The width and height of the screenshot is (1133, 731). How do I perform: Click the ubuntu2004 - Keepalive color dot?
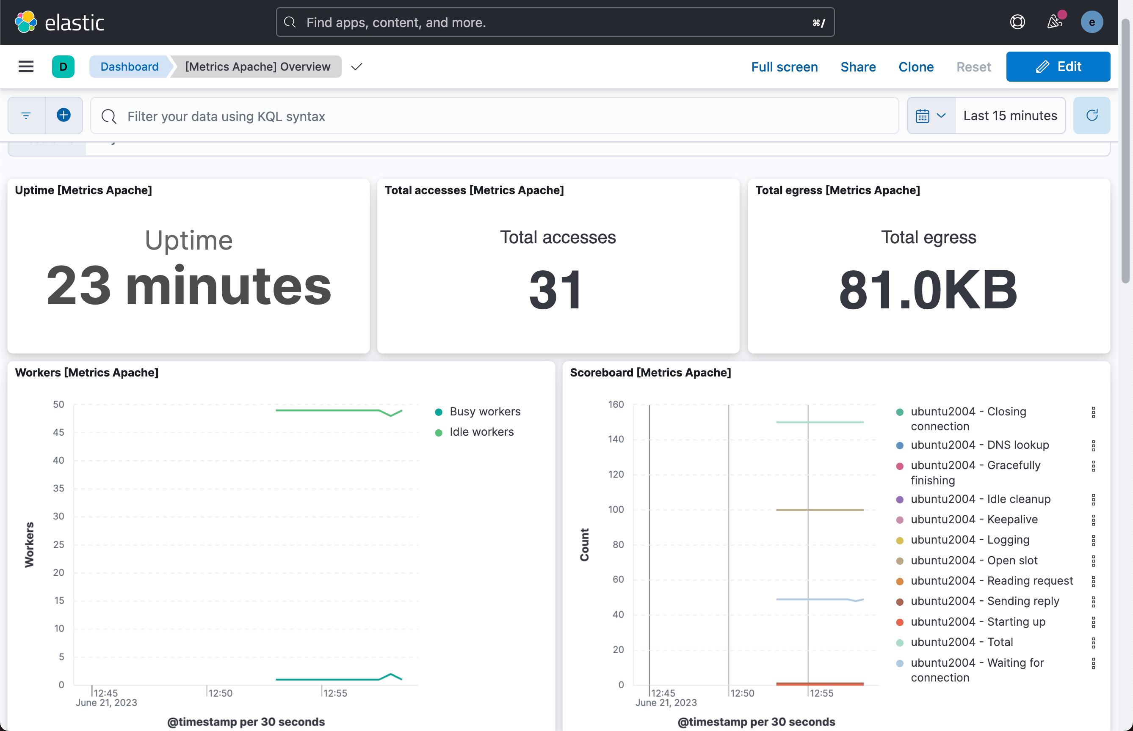coord(899,520)
